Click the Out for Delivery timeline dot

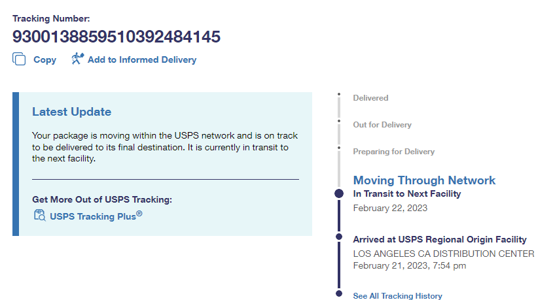pos(339,121)
